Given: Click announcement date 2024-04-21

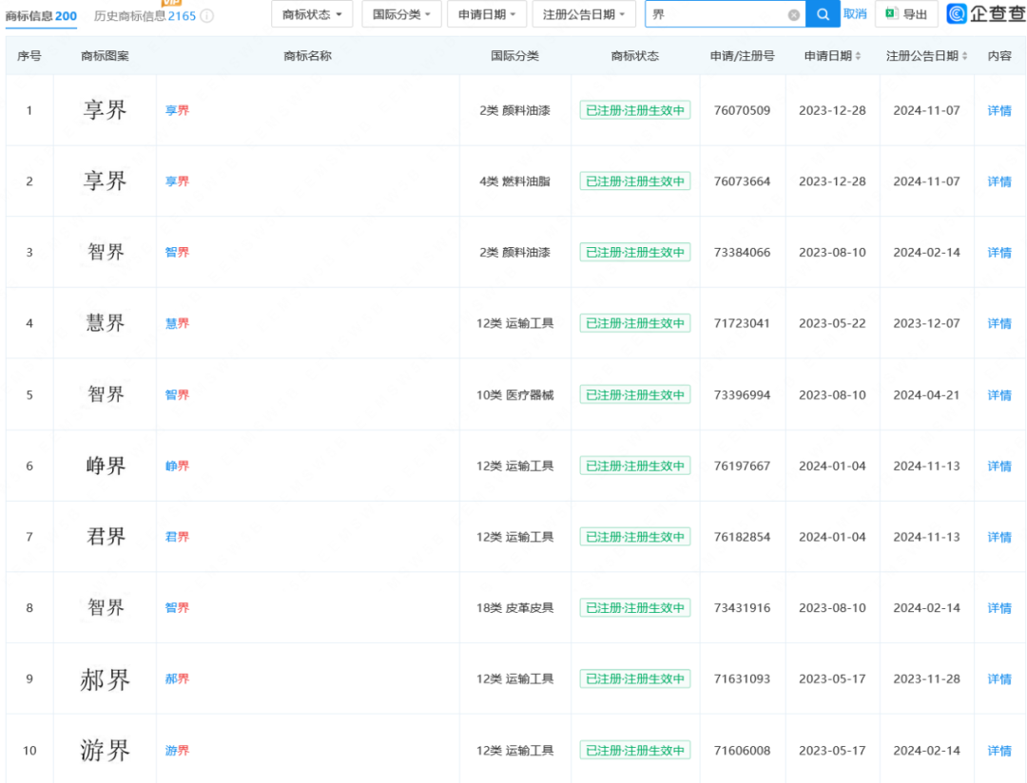Looking at the screenshot, I should (x=926, y=394).
